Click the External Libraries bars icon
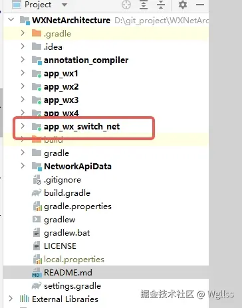 [25, 299]
